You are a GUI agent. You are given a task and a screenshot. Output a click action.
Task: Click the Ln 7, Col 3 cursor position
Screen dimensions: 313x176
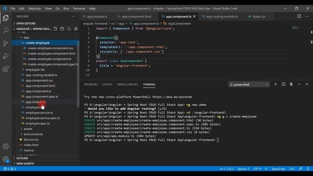[226, 169]
